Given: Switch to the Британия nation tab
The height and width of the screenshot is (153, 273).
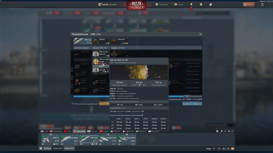Looking at the screenshot, I should point(79,131).
